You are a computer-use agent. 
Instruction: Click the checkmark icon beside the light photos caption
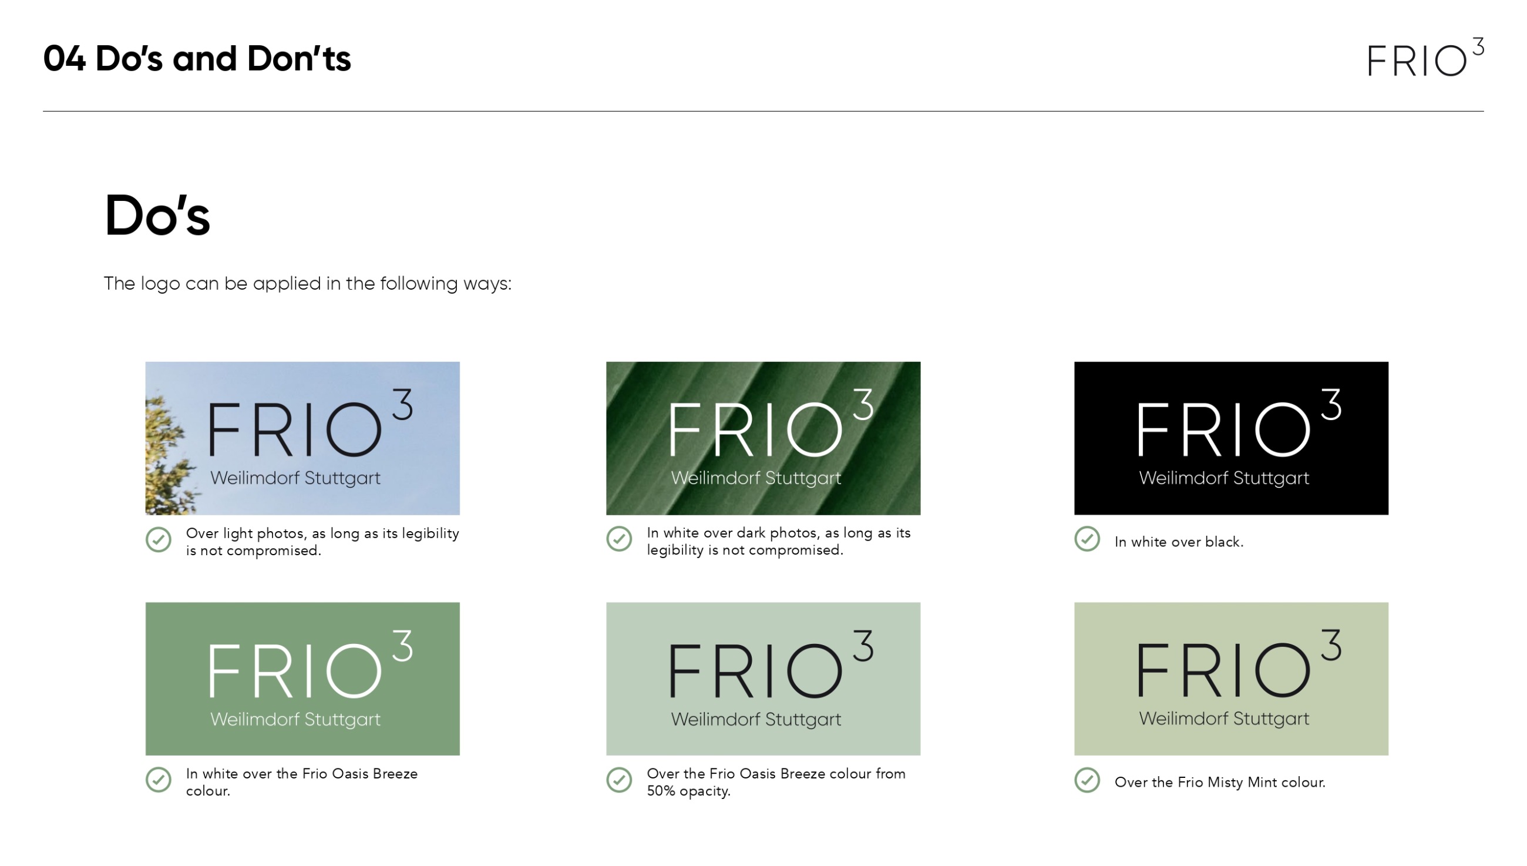click(158, 539)
